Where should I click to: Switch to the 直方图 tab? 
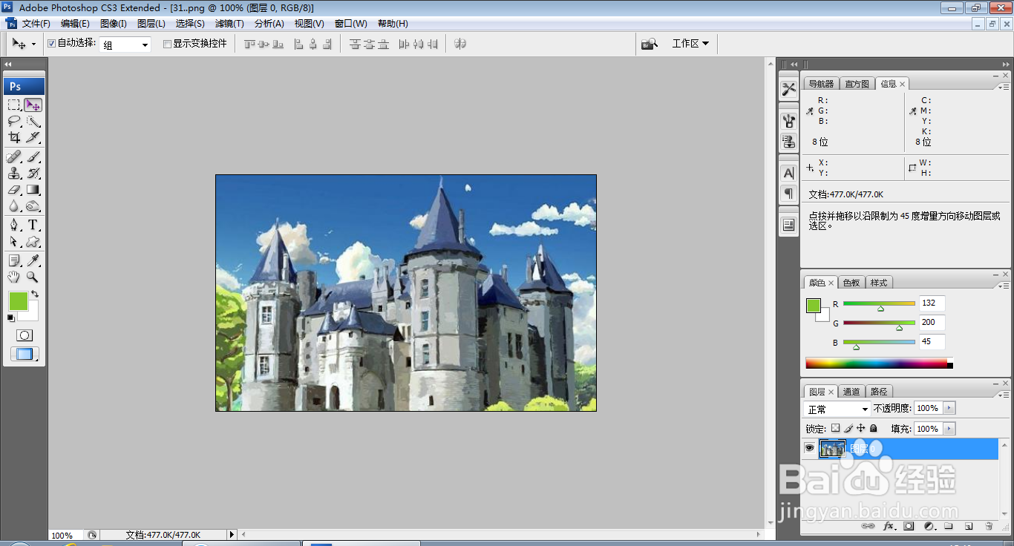tap(857, 84)
